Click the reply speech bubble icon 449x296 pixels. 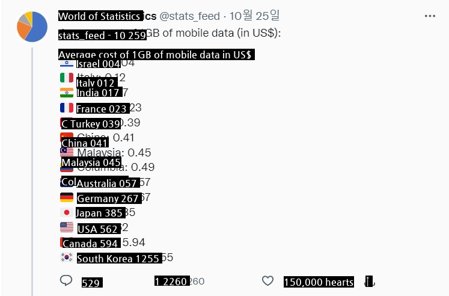[x=66, y=281]
